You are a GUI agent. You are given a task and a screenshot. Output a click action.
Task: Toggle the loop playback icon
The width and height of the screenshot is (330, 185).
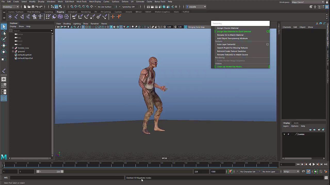coord(303,172)
